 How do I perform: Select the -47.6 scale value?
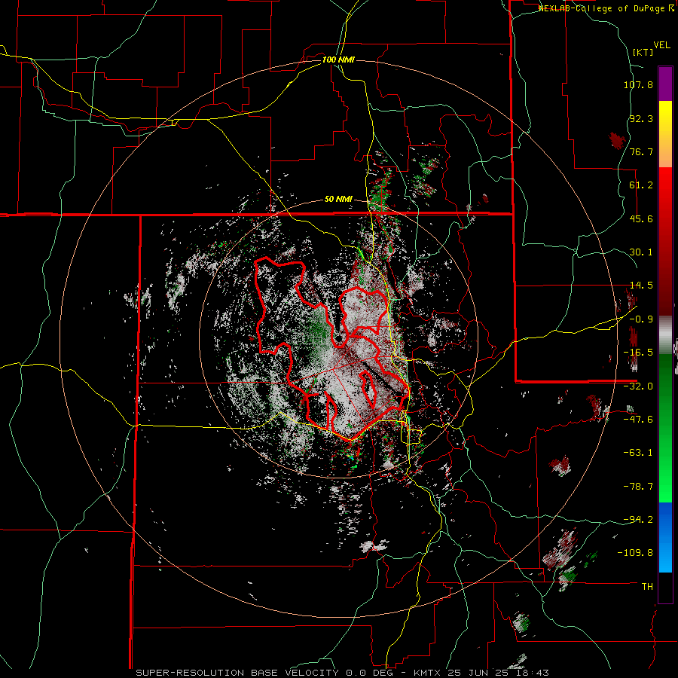[638, 420]
